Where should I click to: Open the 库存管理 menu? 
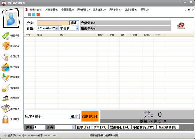click(x=52, y=10)
